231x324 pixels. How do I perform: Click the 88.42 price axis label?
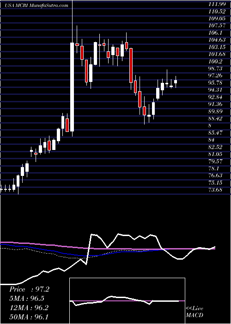pos(216,118)
